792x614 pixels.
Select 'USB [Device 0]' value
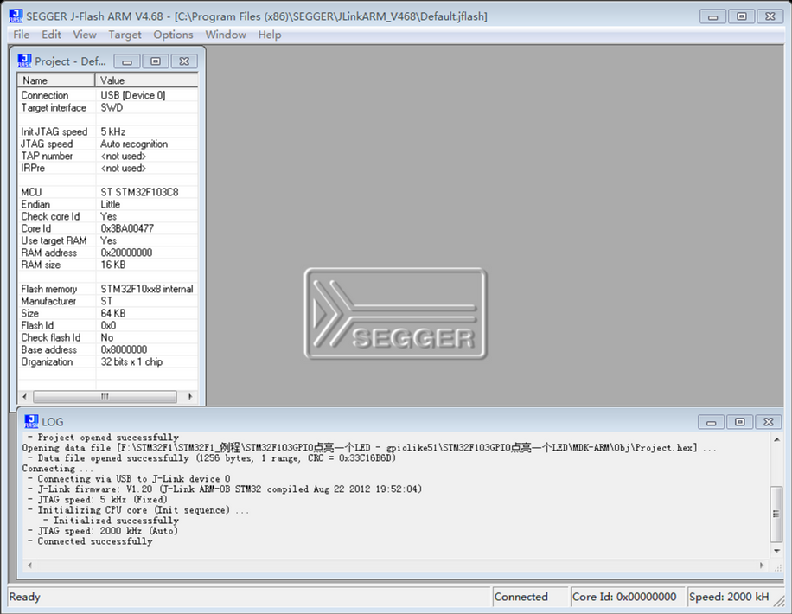point(133,95)
